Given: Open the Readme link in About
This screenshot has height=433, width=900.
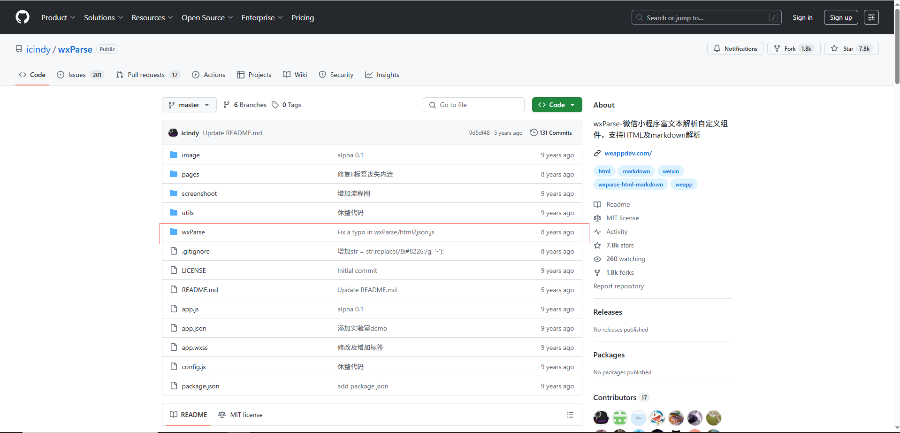Looking at the screenshot, I should (618, 204).
